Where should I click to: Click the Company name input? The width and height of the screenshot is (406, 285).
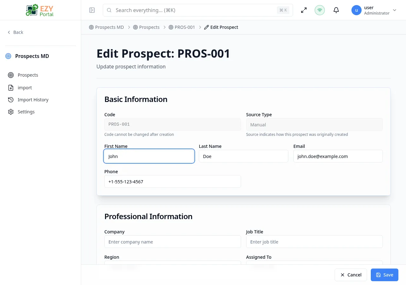coord(173,242)
